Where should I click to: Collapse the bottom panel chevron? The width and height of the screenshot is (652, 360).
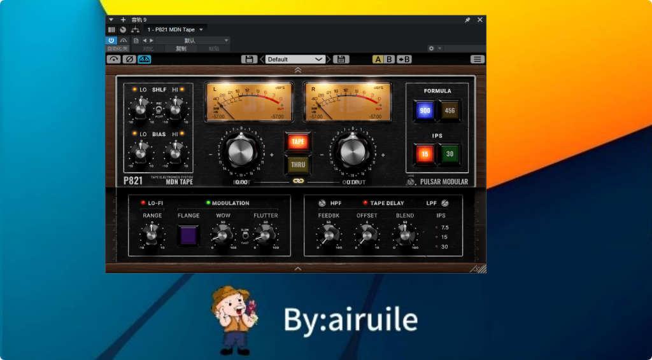click(x=298, y=268)
